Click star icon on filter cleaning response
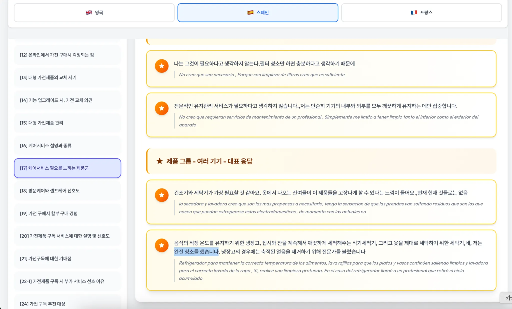 [x=162, y=66]
